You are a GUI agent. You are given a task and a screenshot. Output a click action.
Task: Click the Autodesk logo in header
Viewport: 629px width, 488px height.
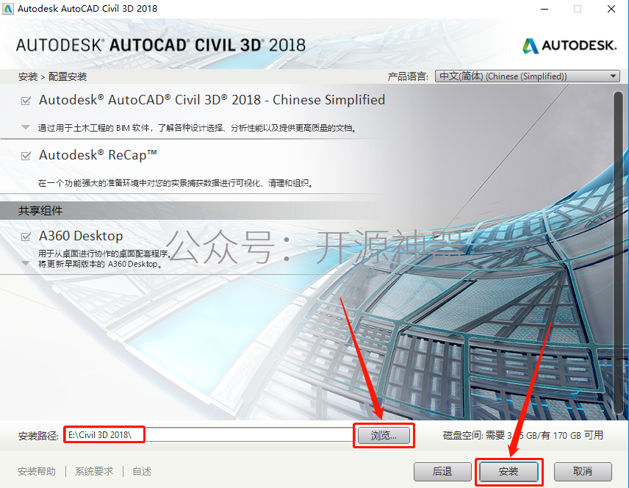coord(569,46)
